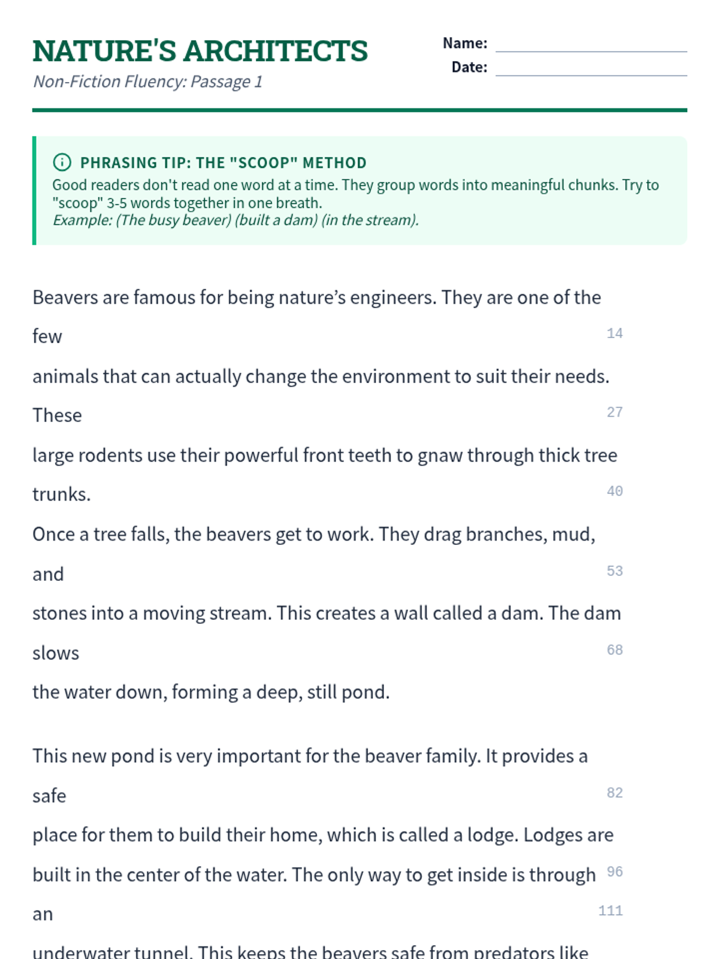
Task: Click the word count marker 82
Action: [614, 793]
